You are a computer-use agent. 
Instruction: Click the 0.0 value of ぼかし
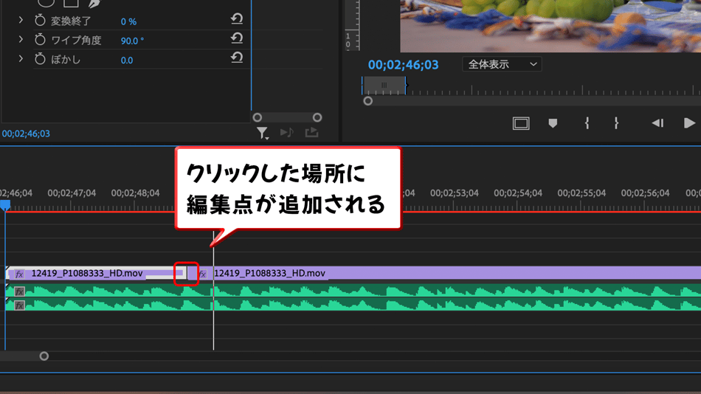(126, 61)
